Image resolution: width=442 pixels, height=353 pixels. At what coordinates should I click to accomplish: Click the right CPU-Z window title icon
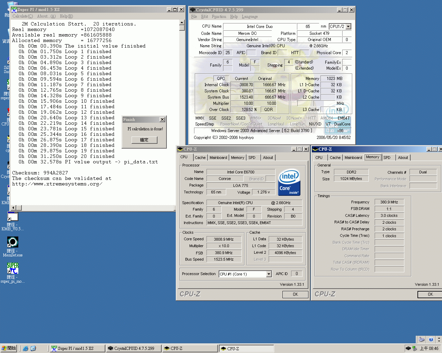tap(315, 149)
